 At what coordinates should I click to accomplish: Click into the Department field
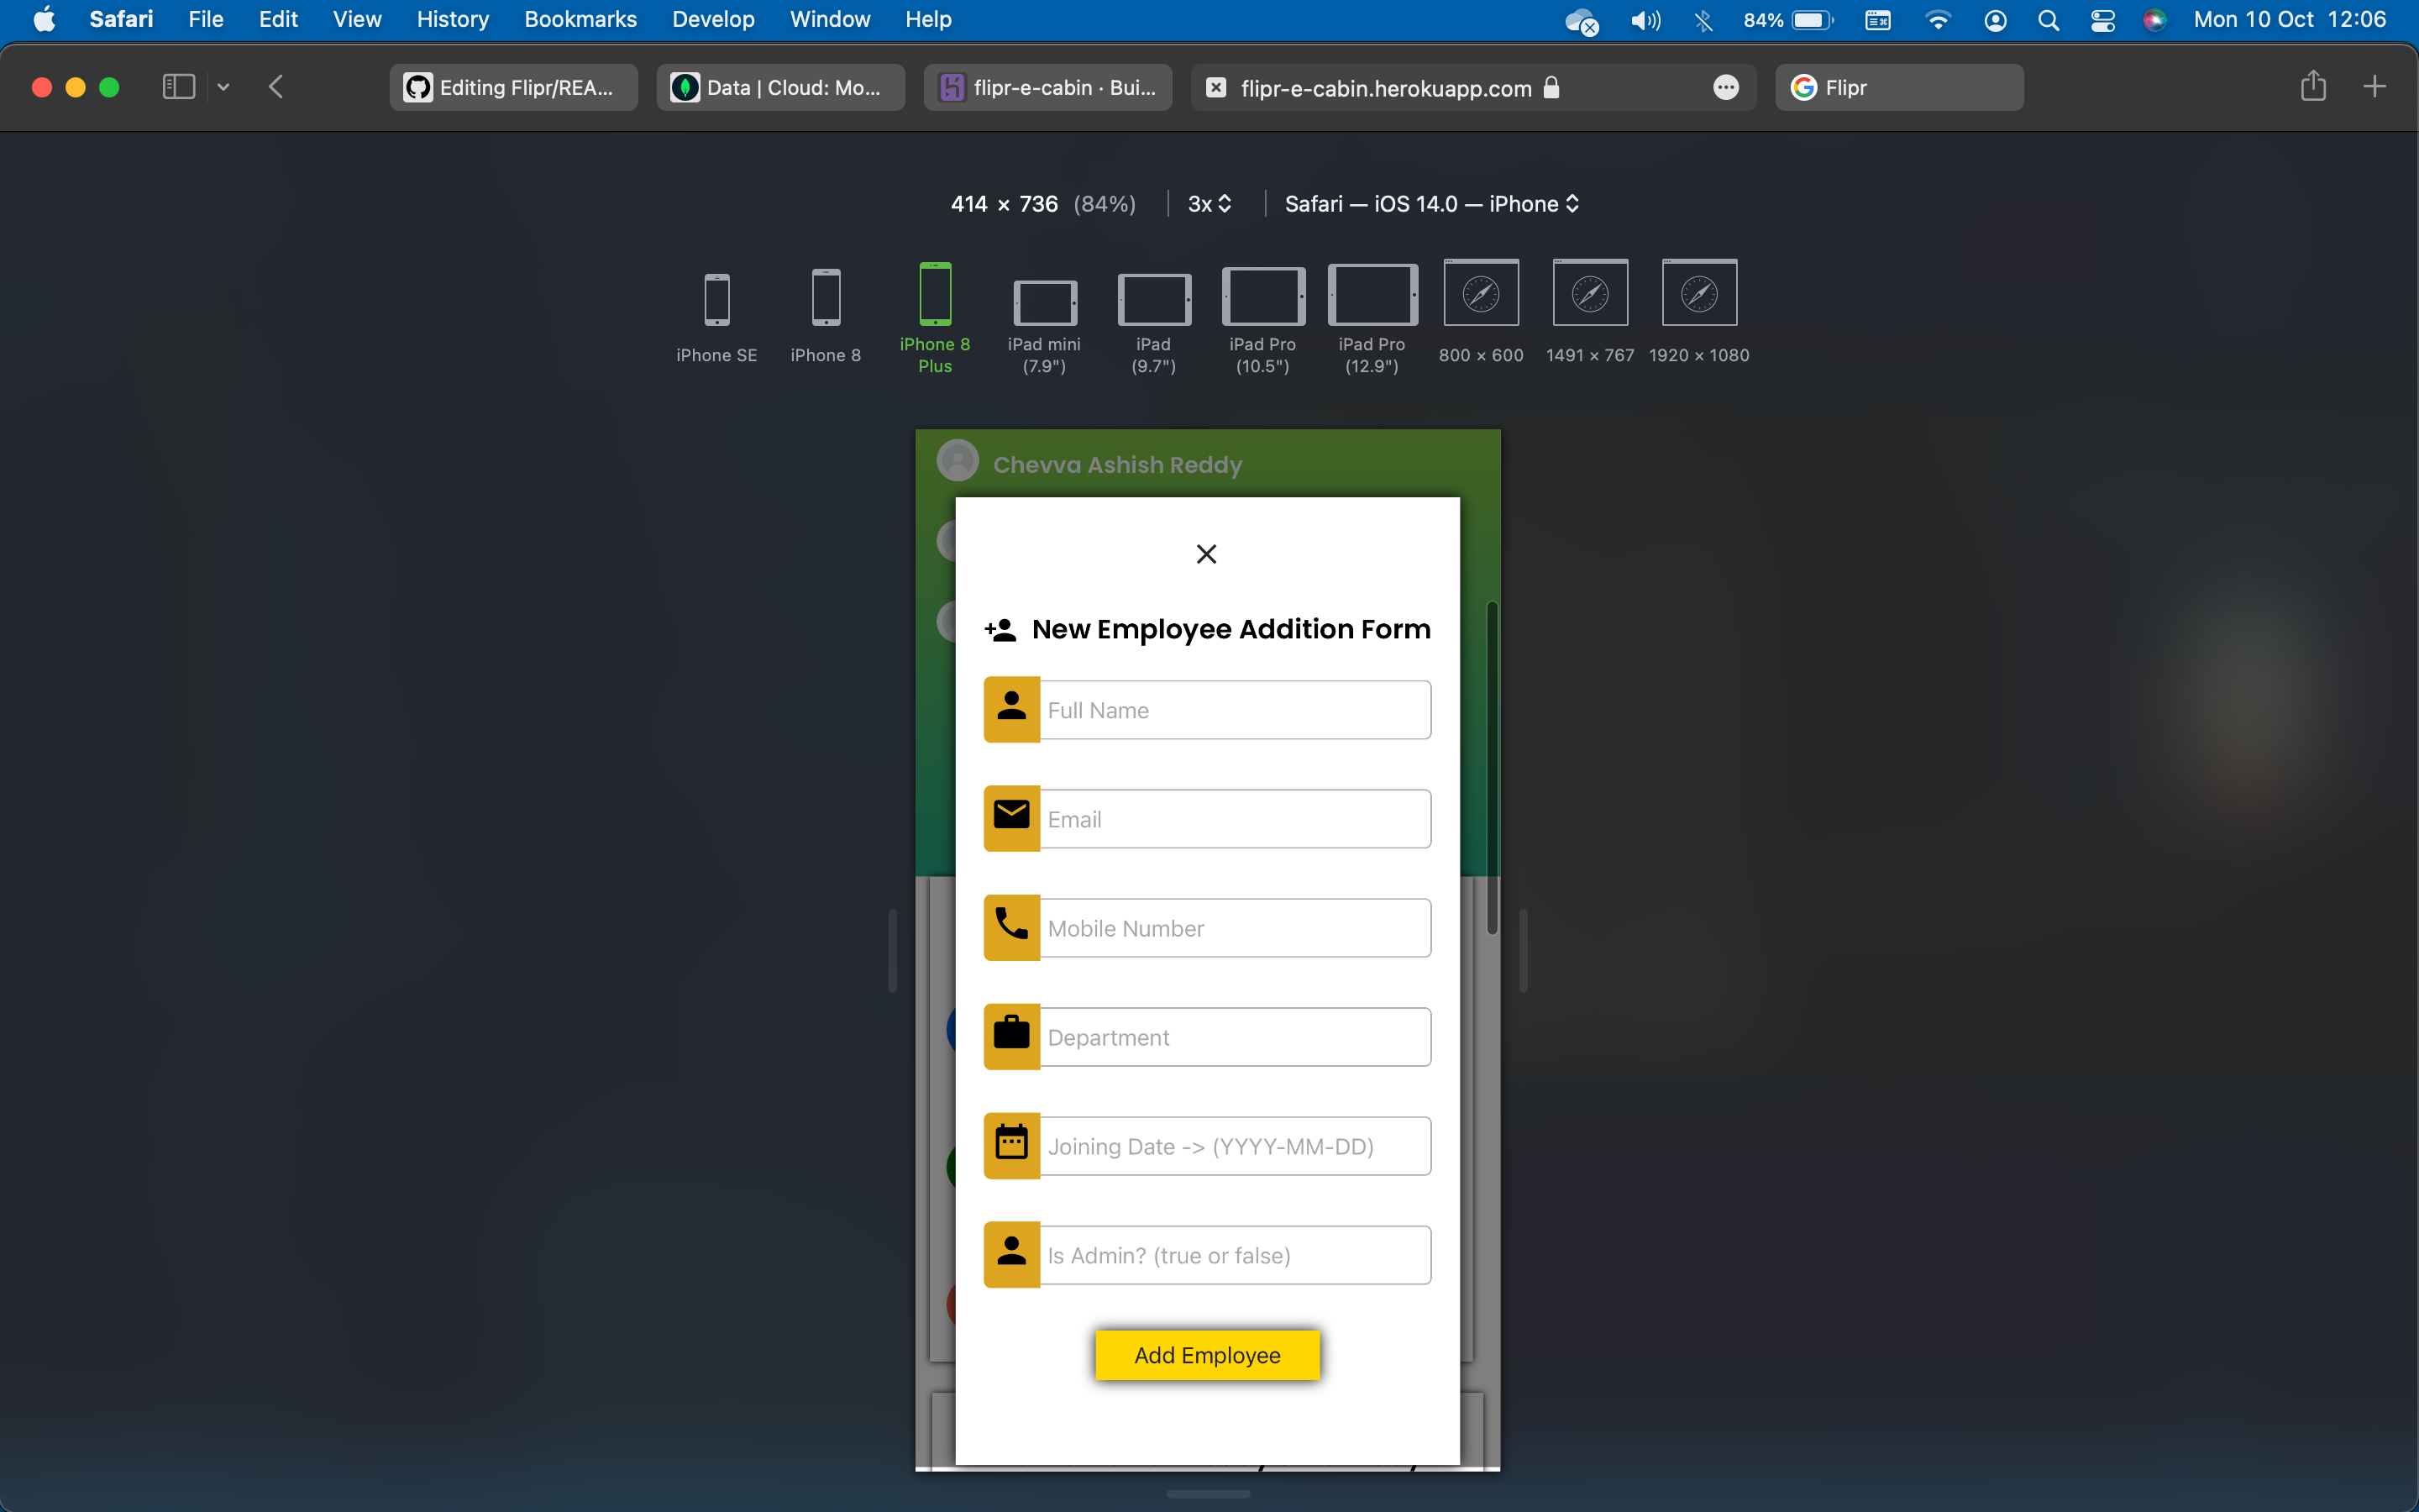point(1236,1037)
